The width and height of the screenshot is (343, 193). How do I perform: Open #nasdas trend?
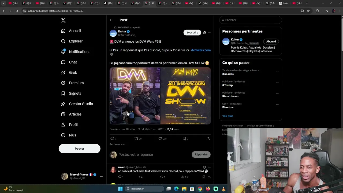pos(228,74)
